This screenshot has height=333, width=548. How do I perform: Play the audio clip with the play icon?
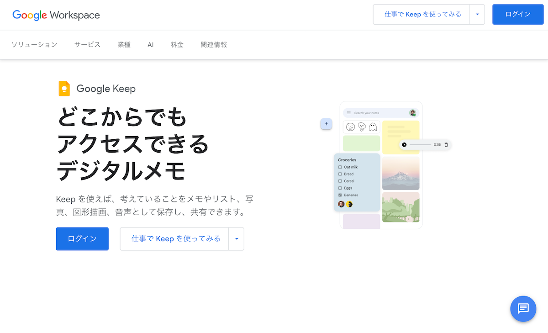[x=404, y=145]
